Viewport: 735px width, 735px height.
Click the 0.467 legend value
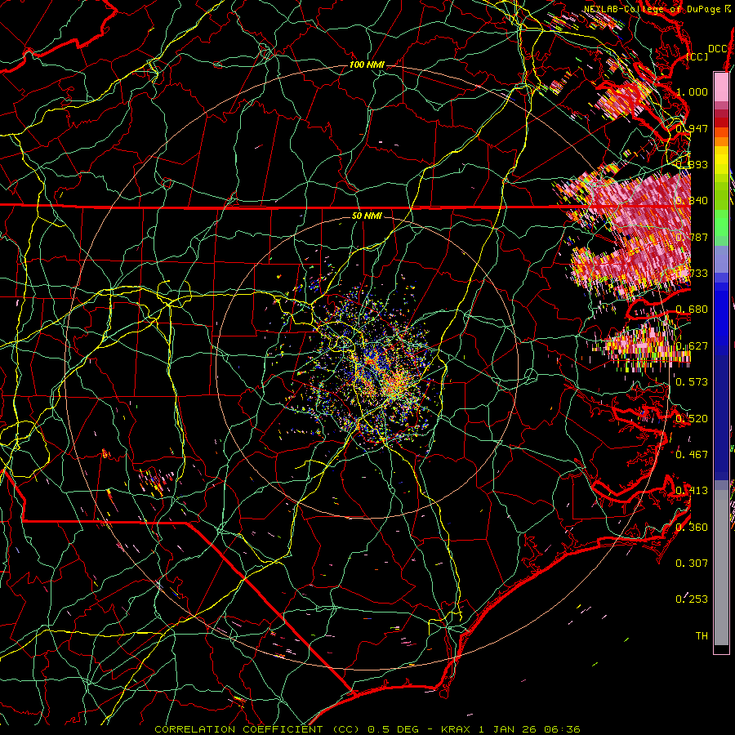[x=692, y=454]
